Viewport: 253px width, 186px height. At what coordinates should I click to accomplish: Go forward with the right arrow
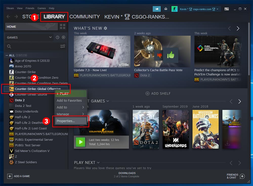point(16,17)
